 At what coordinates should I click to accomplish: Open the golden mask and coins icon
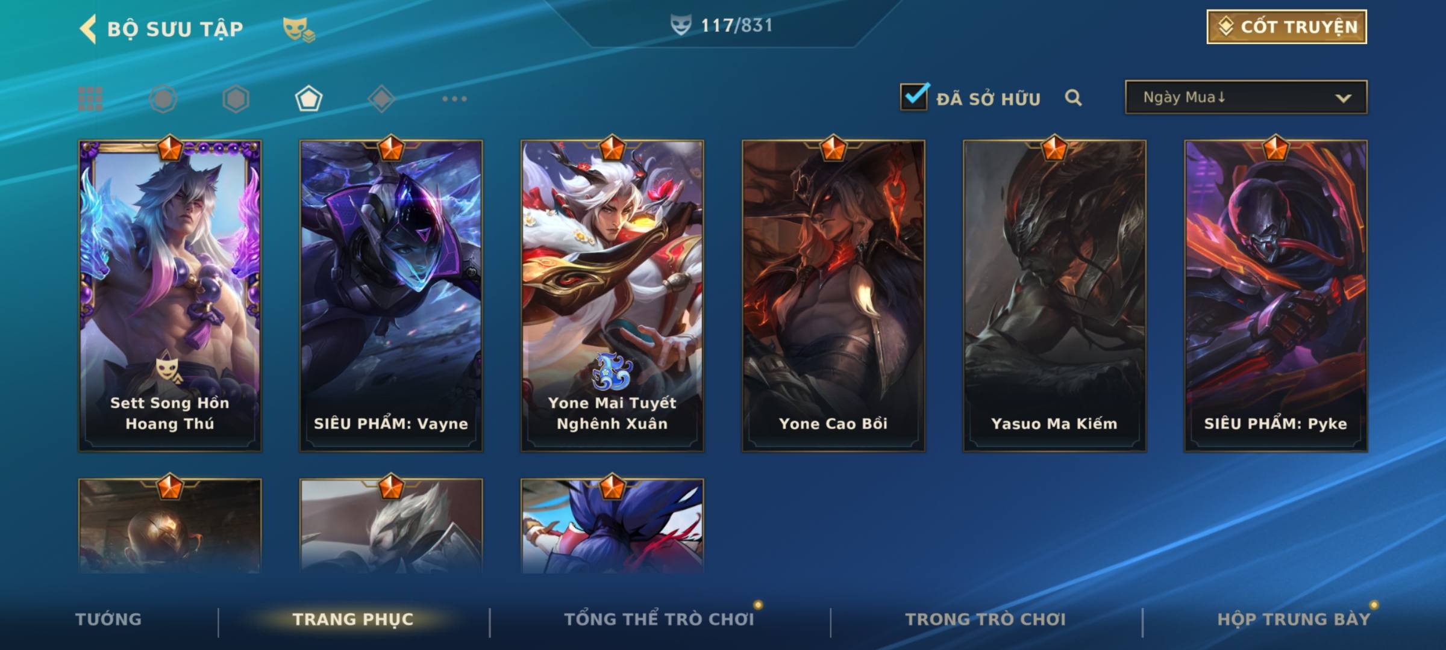coord(299,29)
